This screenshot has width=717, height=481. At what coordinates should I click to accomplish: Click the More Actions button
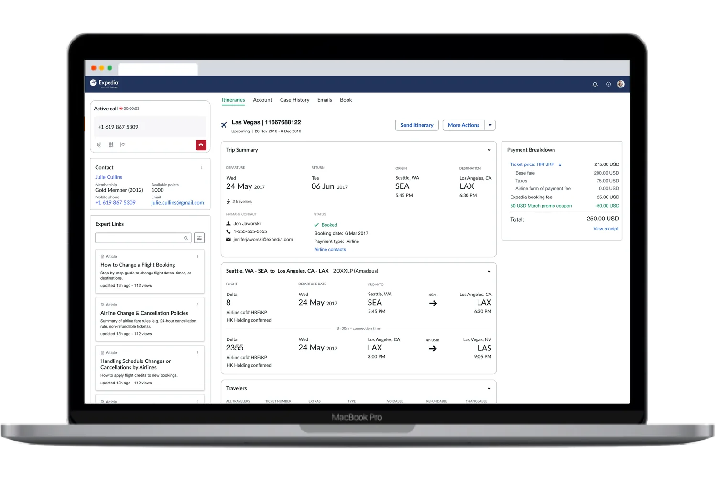[464, 125]
